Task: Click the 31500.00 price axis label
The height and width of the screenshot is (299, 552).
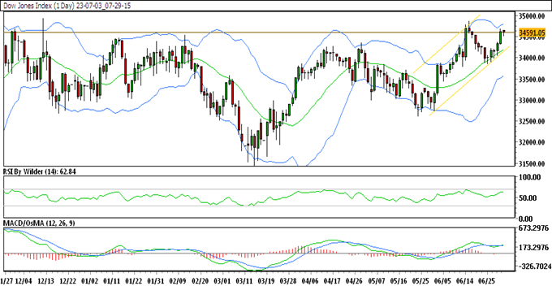Action: pos(532,163)
